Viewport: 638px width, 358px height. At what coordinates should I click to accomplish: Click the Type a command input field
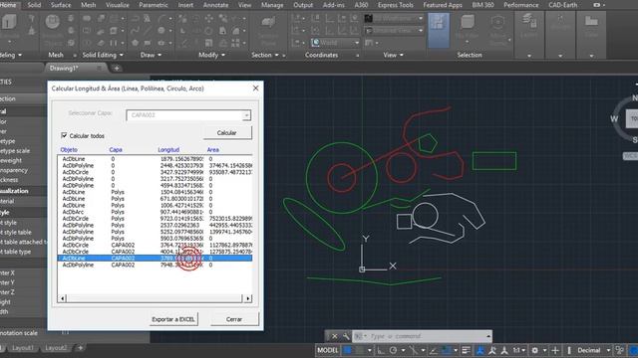[423, 336]
